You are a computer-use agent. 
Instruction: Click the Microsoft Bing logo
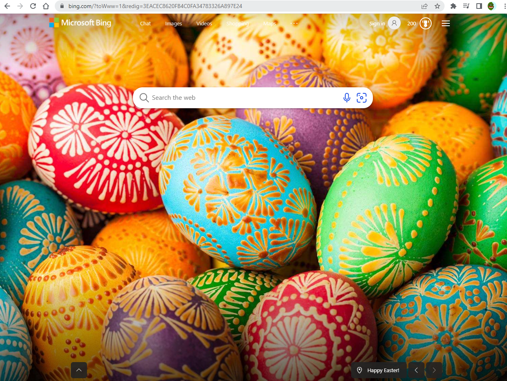coord(80,23)
